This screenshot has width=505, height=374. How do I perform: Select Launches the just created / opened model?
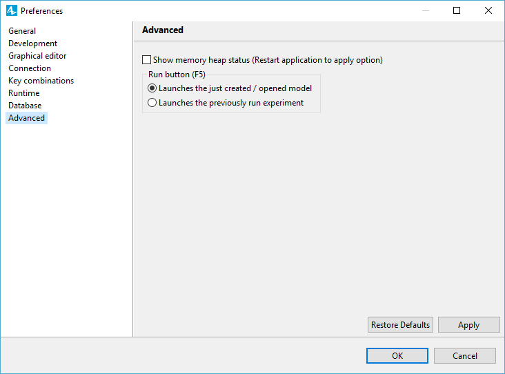152,88
